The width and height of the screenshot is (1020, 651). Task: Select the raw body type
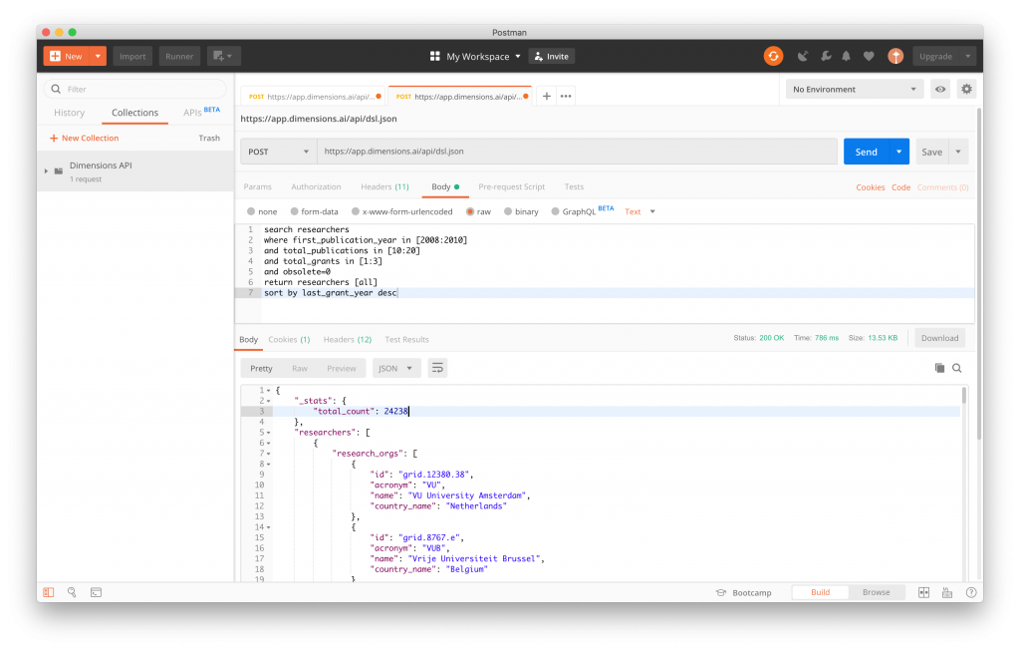[470, 211]
